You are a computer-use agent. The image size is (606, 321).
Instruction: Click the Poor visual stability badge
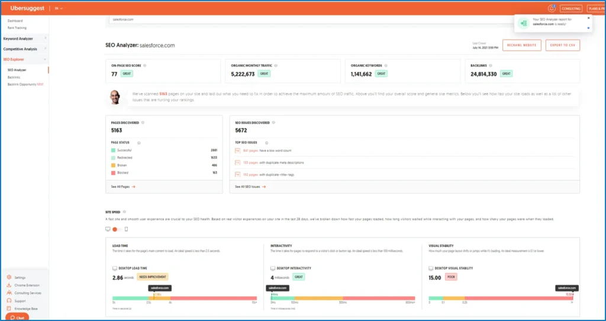click(x=450, y=277)
